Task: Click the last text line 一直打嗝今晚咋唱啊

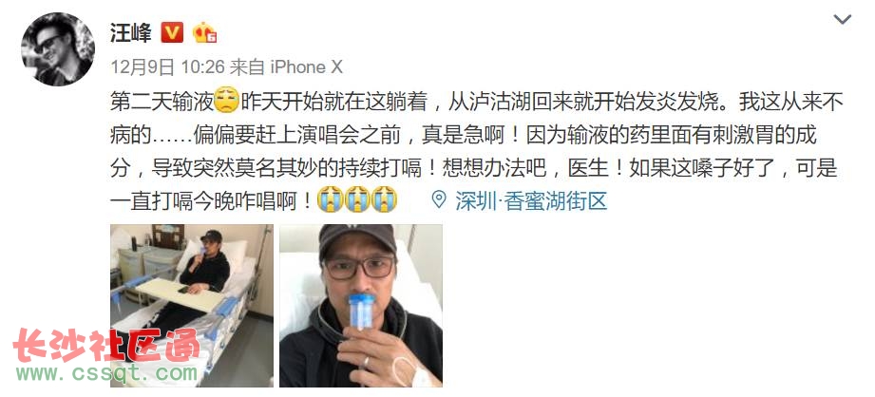Action: [211, 200]
